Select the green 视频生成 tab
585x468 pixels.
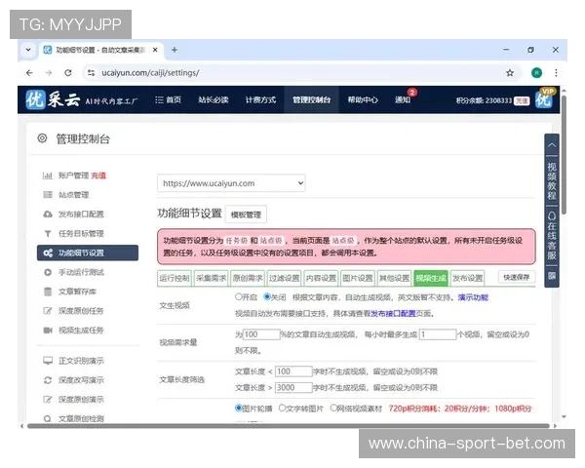431,279
